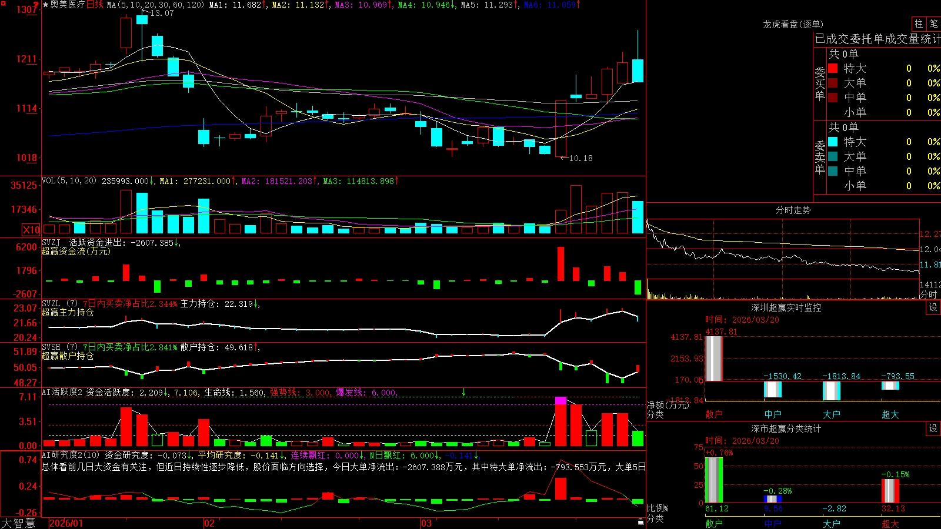
Task: Click the red 32.13 超大 bar in 分类统计
Action: (890, 491)
